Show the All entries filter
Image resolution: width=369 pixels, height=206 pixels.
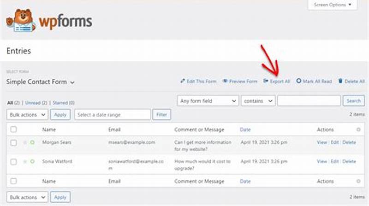coord(13,103)
